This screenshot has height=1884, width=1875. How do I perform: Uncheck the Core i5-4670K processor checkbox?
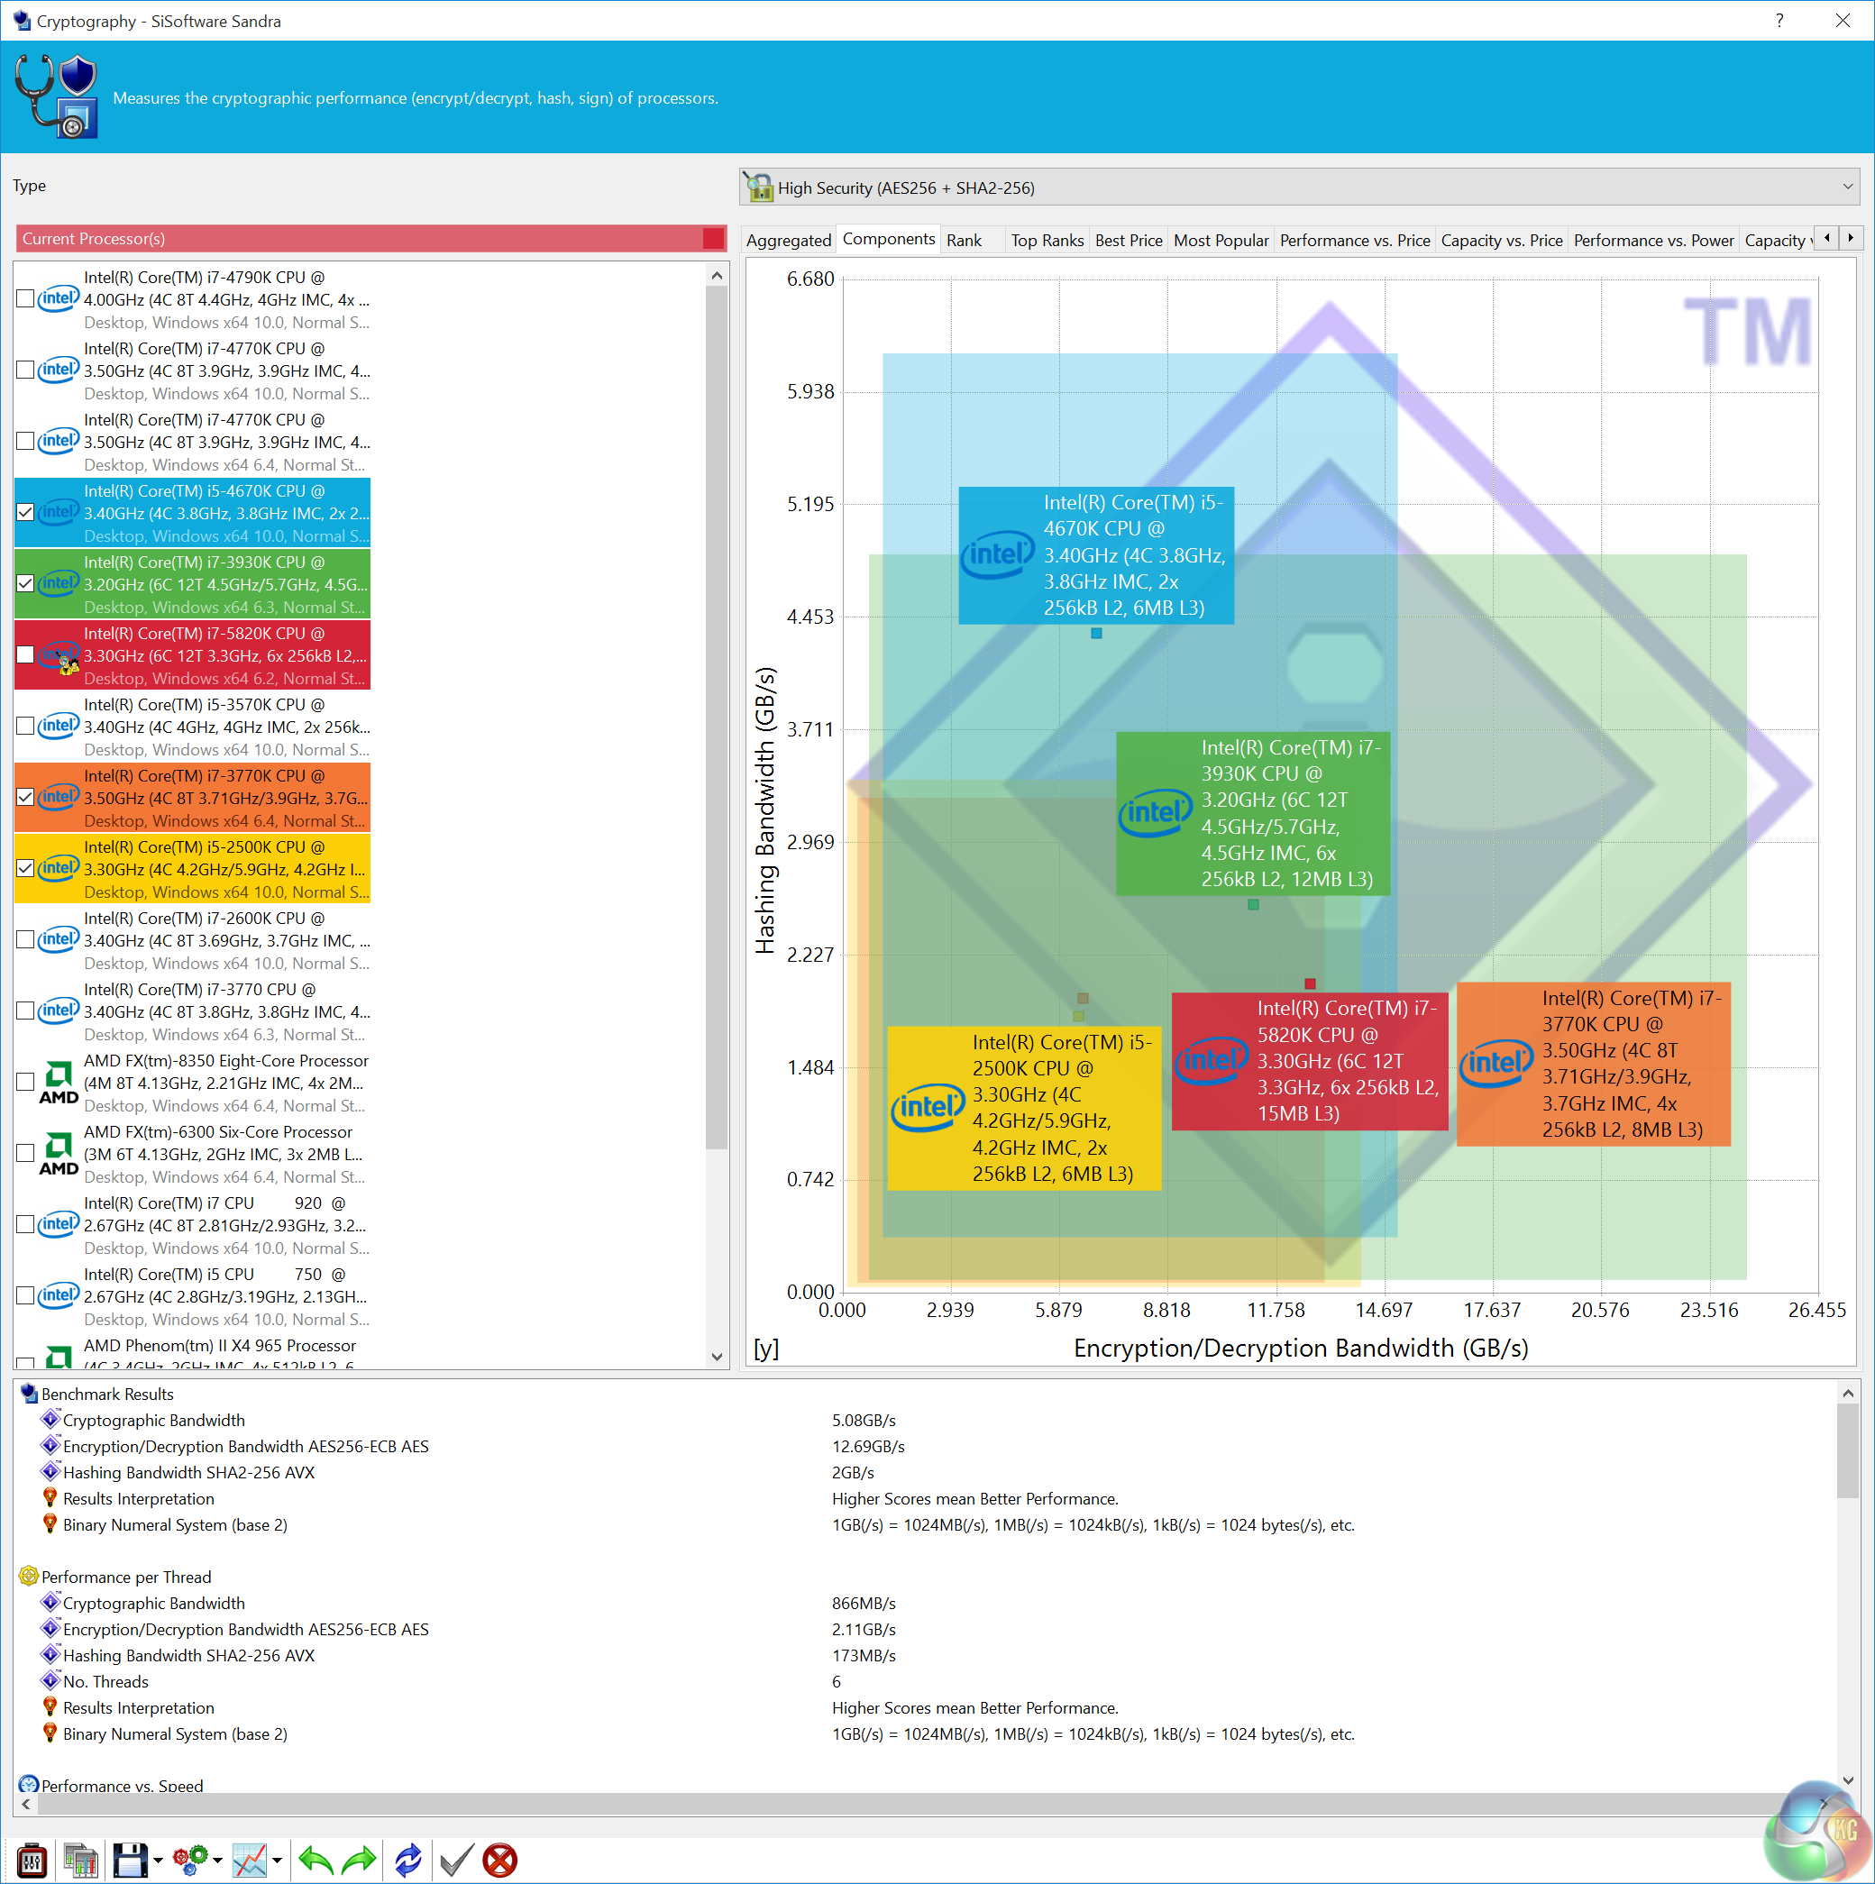(26, 513)
